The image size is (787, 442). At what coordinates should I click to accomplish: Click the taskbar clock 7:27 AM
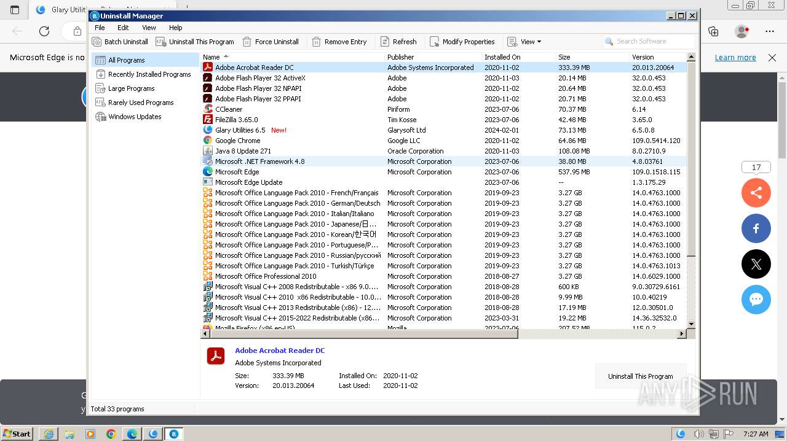pos(756,434)
